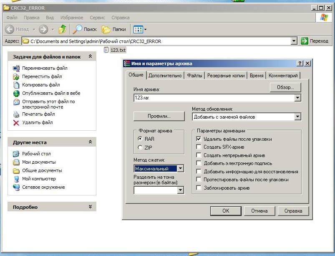
Task: Switch to the Комментарий tab
Action: 283,76
